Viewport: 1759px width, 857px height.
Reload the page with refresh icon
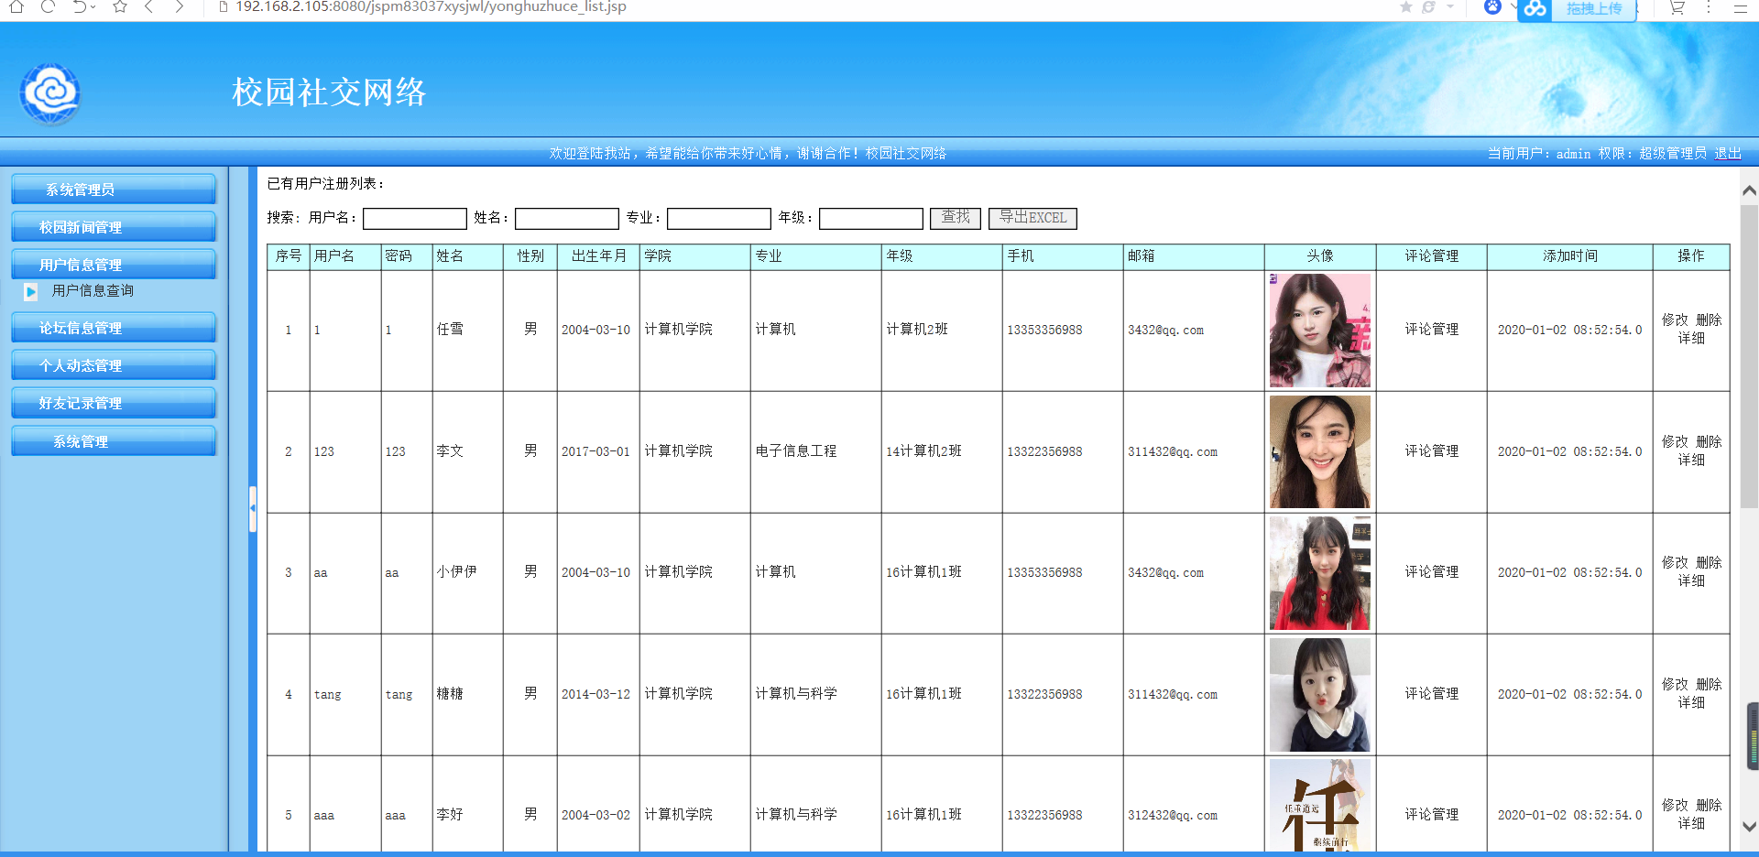49,6
